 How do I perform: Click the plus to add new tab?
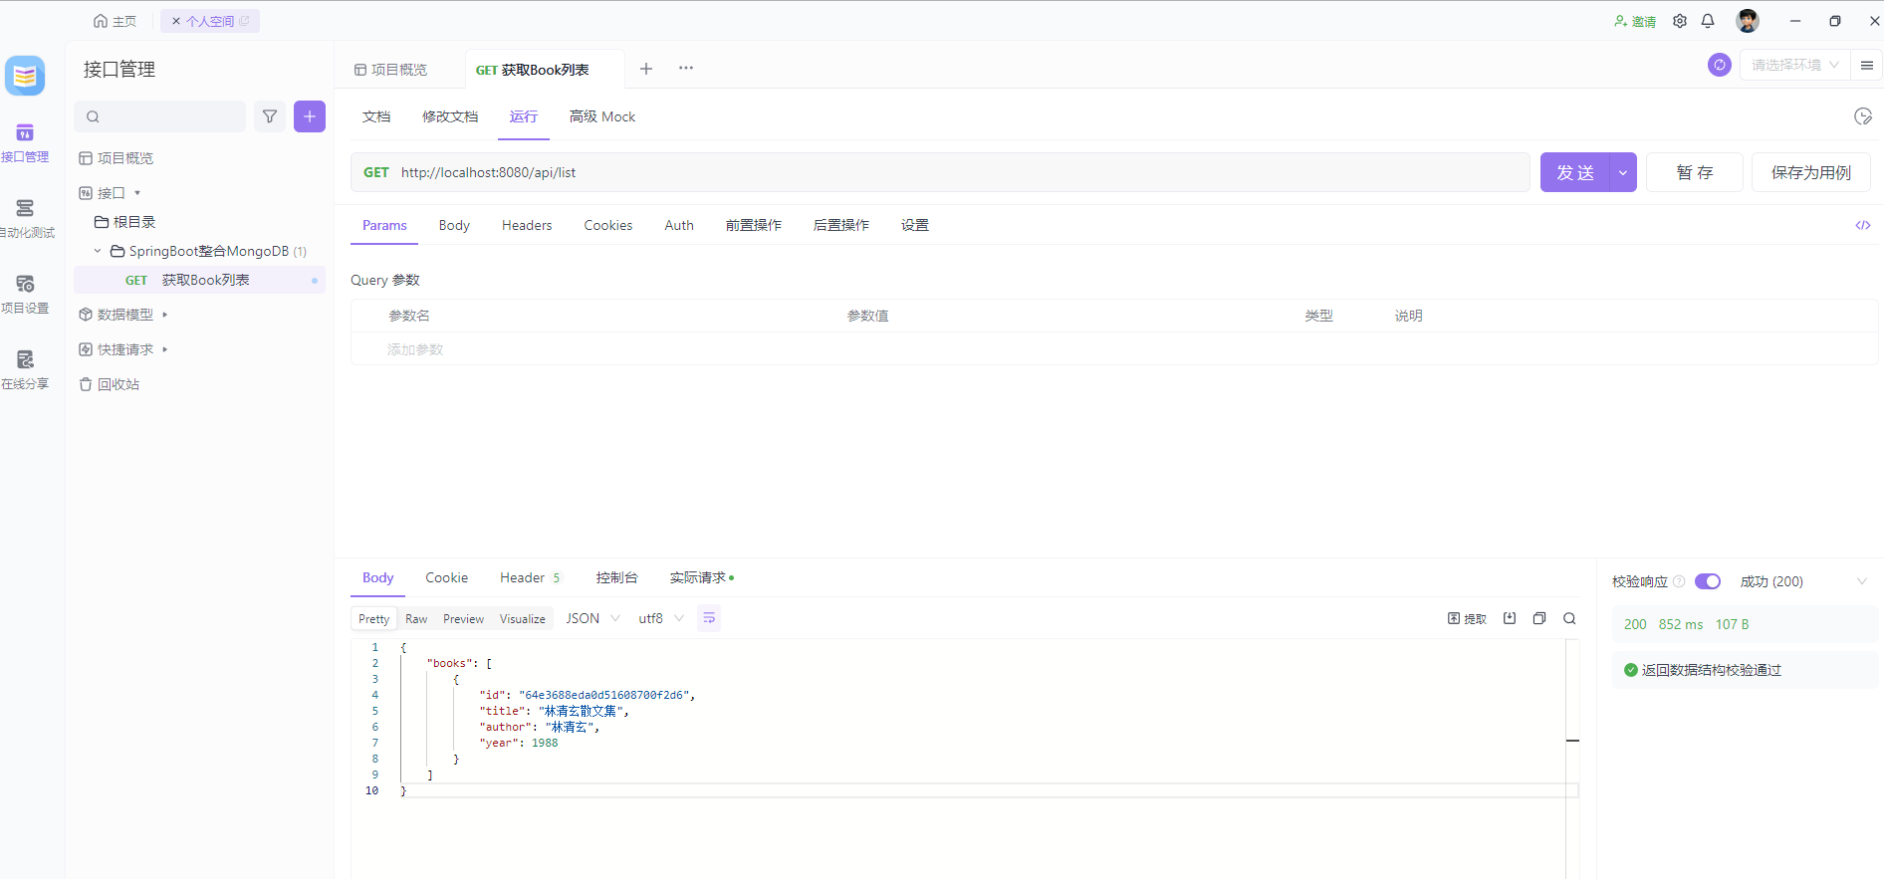click(x=646, y=69)
